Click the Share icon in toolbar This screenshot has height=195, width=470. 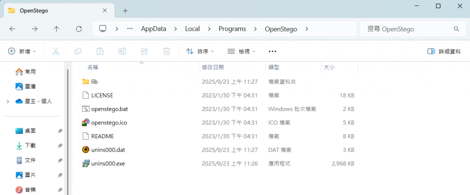click(145, 51)
